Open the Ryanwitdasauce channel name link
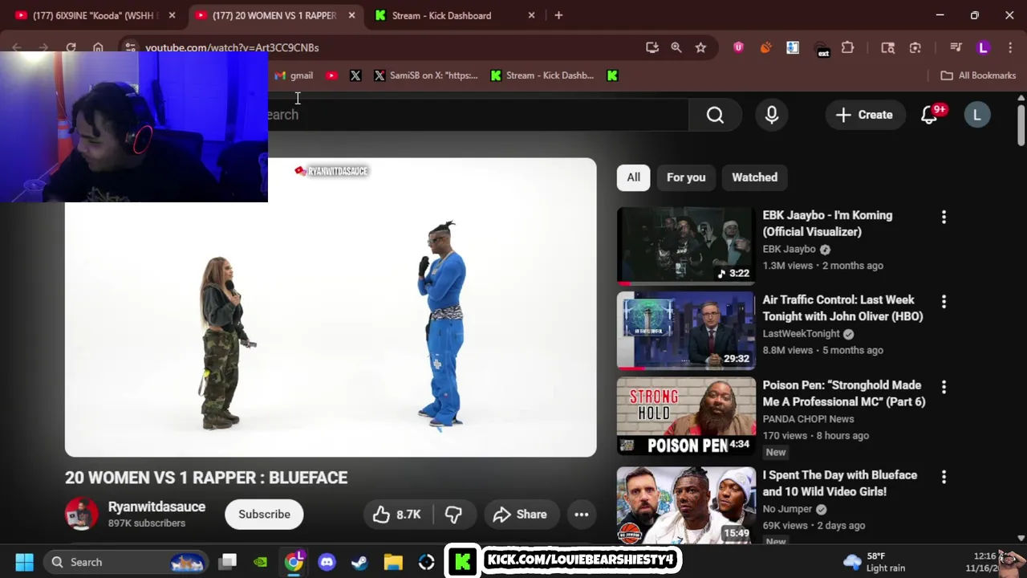Screen dimensions: 1027x578 click(x=156, y=507)
